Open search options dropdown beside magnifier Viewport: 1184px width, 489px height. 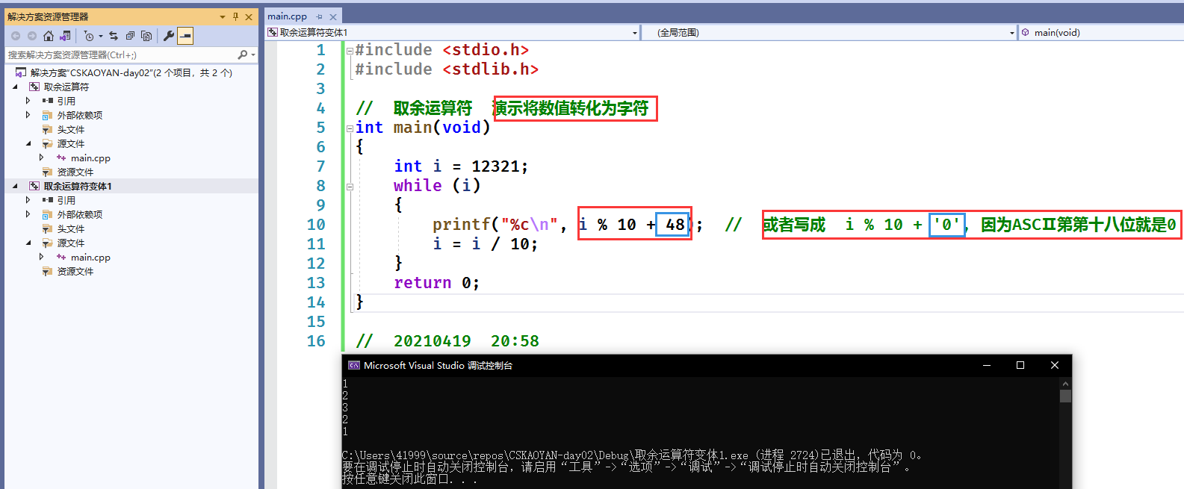click(253, 54)
